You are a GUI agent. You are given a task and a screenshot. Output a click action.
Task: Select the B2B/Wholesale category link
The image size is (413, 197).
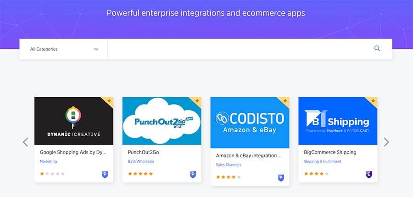(x=141, y=161)
